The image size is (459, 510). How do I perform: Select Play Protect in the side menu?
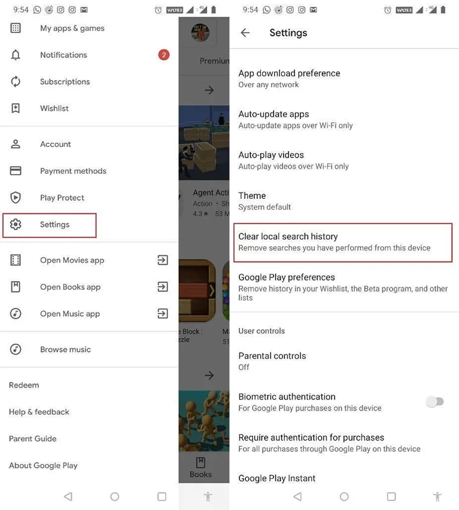coord(89,198)
